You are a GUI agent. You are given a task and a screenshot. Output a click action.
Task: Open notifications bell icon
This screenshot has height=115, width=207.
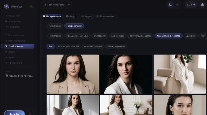tap(202, 5)
